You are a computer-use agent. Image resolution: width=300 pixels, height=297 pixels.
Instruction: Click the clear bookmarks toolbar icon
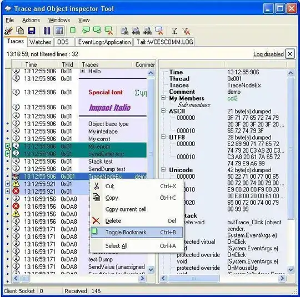[x=109, y=31]
